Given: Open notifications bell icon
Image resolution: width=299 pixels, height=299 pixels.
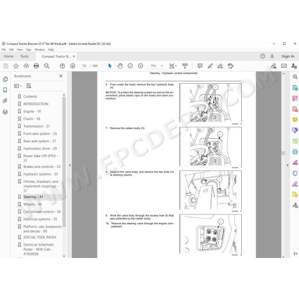Looking at the screenshot, I should pos(272,56).
